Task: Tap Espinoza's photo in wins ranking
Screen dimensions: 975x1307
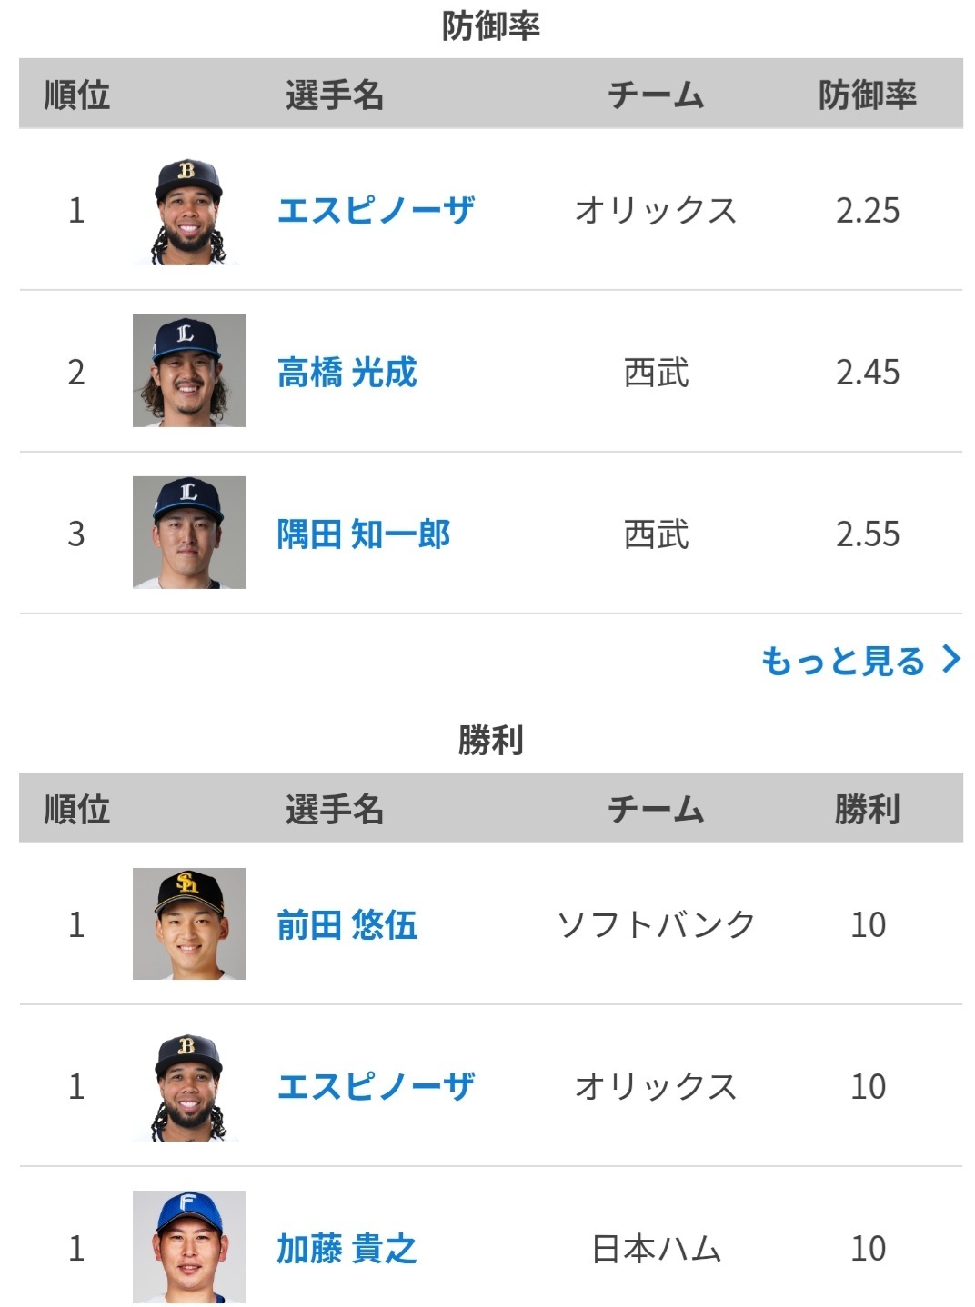Action: 189,1086
